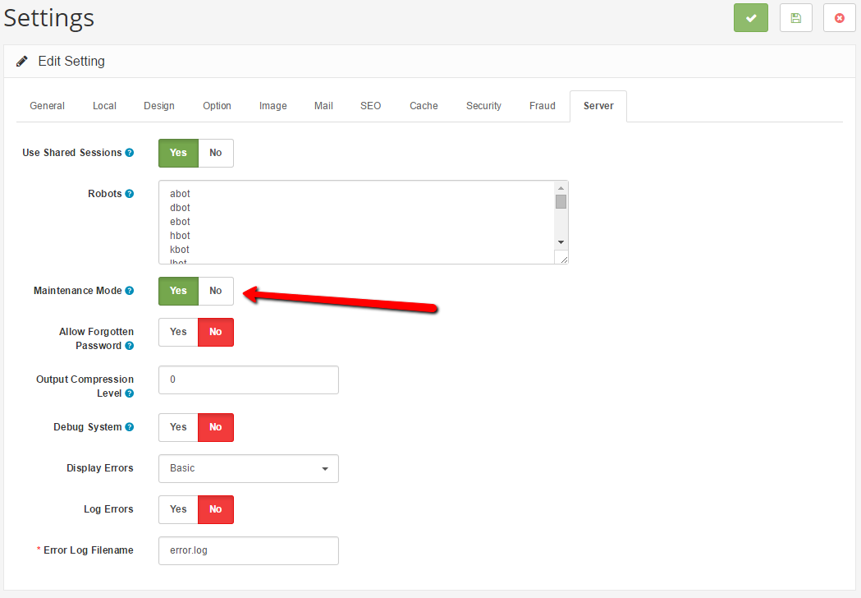Select the SEO tab
Screen dimensions: 861x598
click(371, 106)
